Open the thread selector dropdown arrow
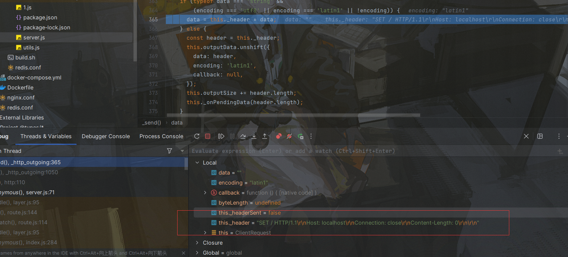The width and height of the screenshot is (568, 257). (x=182, y=151)
